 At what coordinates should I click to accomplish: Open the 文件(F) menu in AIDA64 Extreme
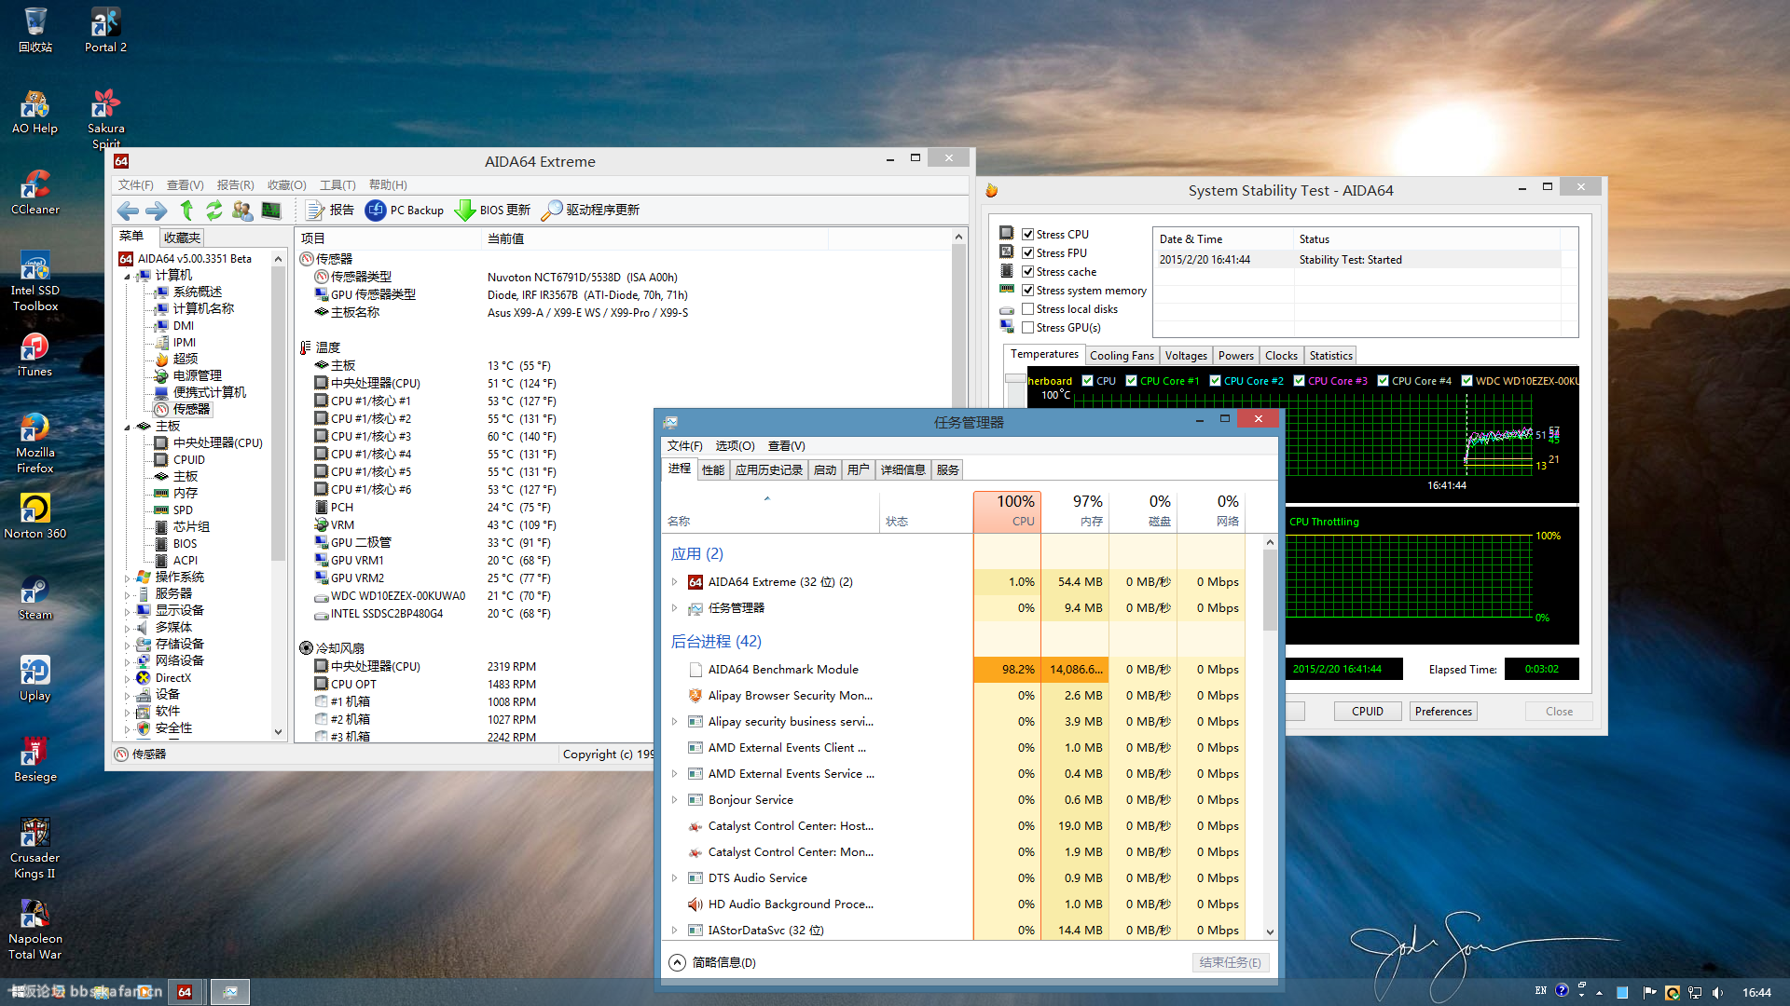[x=136, y=185]
